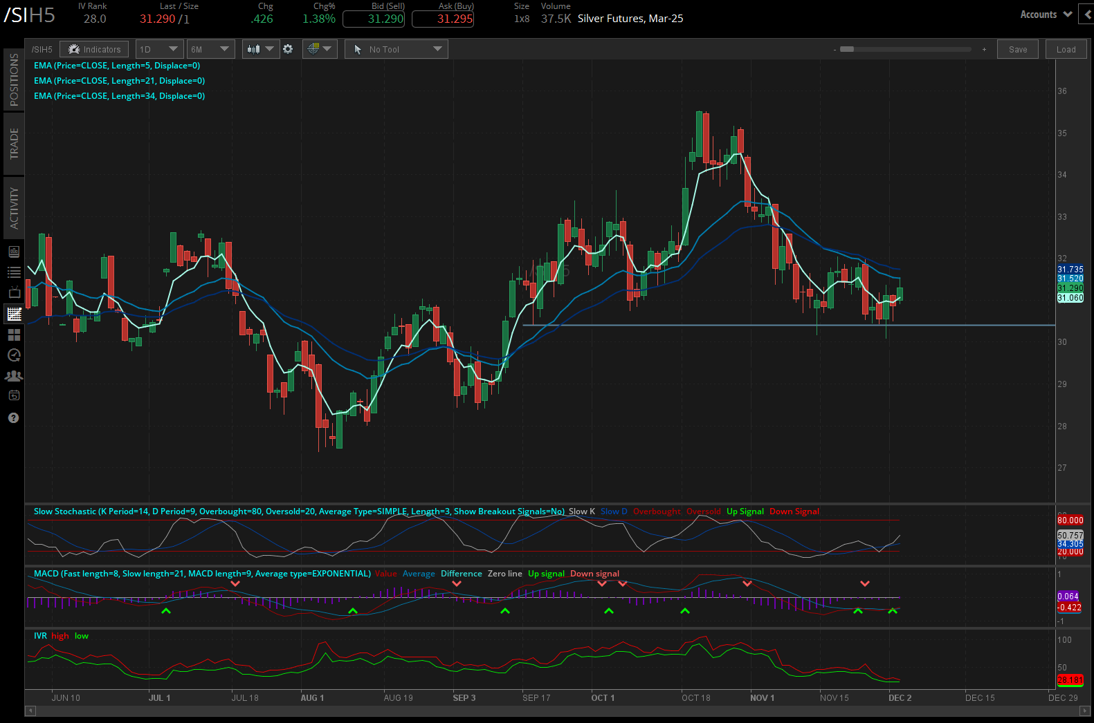Click zoom in plus icon
This screenshot has width=1094, height=723.
(984, 50)
